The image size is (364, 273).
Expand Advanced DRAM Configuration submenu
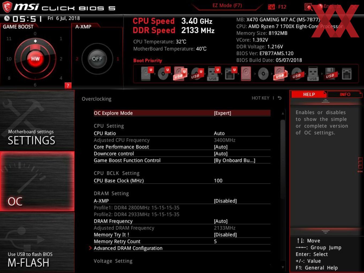[128, 248]
